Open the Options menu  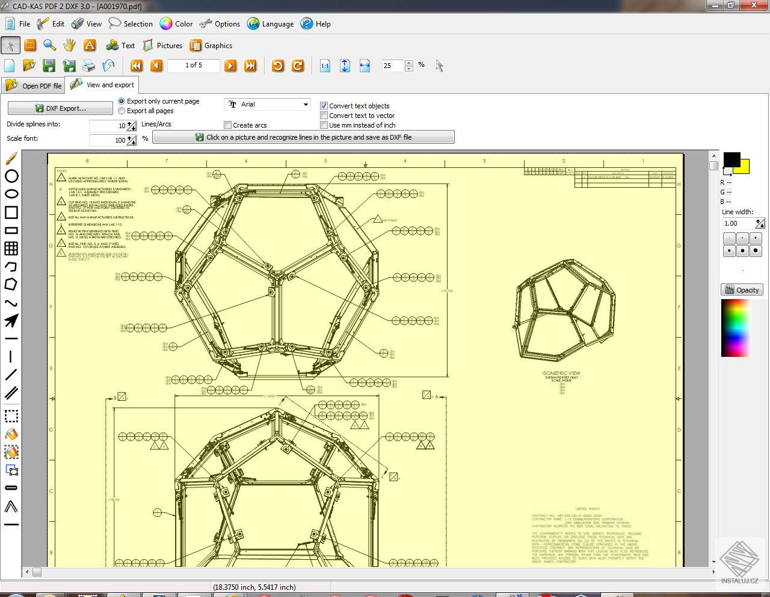220,24
